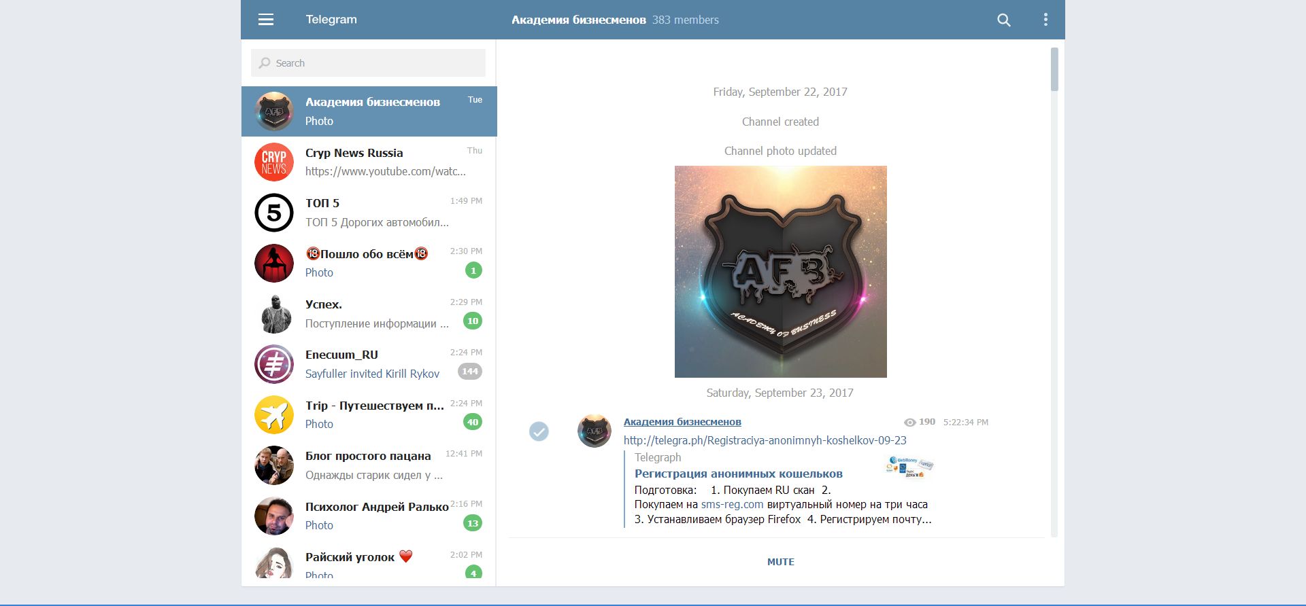Click the magnifier icon in Search box
Image resolution: width=1306 pixels, height=606 pixels.
(x=265, y=63)
